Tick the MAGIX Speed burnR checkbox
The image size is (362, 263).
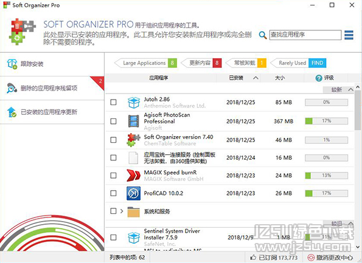[x=113, y=176]
